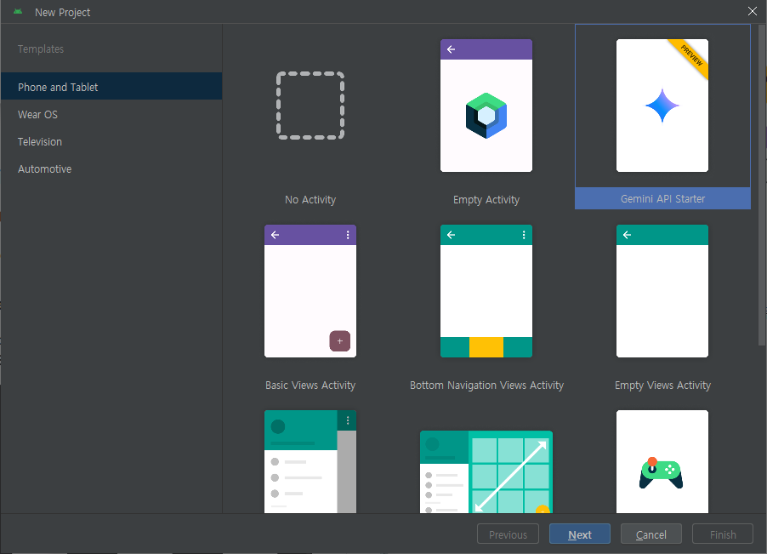Click the Cancel button

click(651, 534)
